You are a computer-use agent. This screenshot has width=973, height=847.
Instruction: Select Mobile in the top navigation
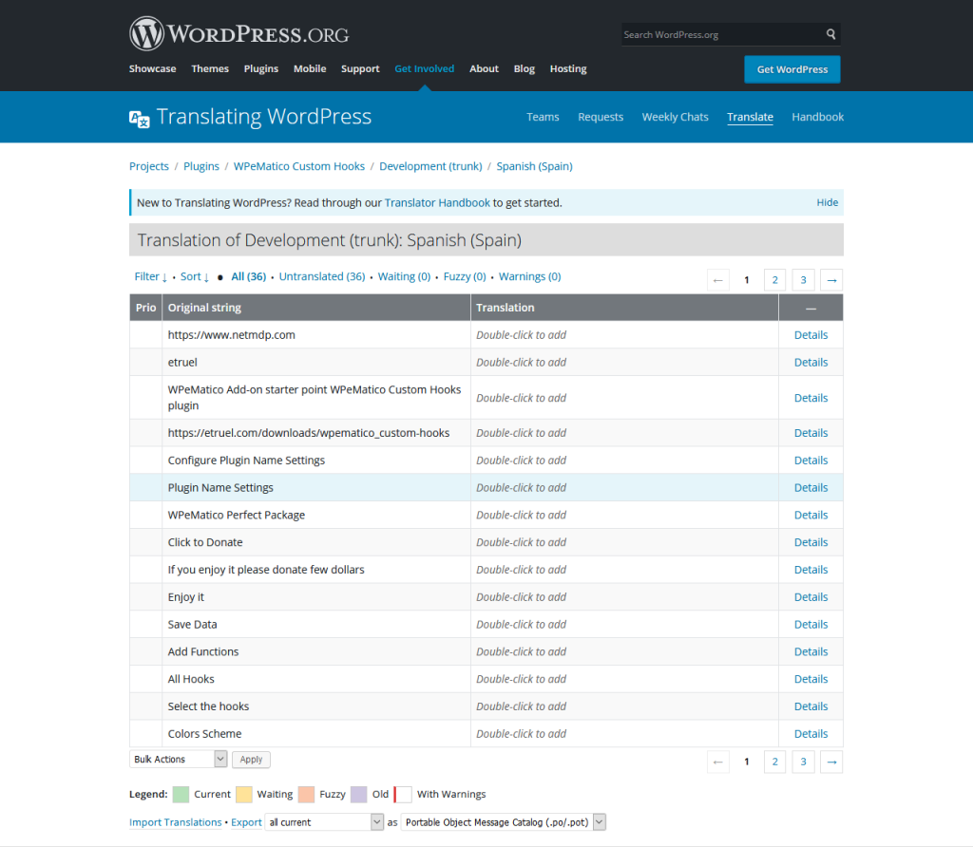(x=310, y=68)
